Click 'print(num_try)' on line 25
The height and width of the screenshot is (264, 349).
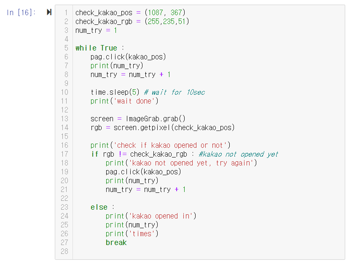132,225
